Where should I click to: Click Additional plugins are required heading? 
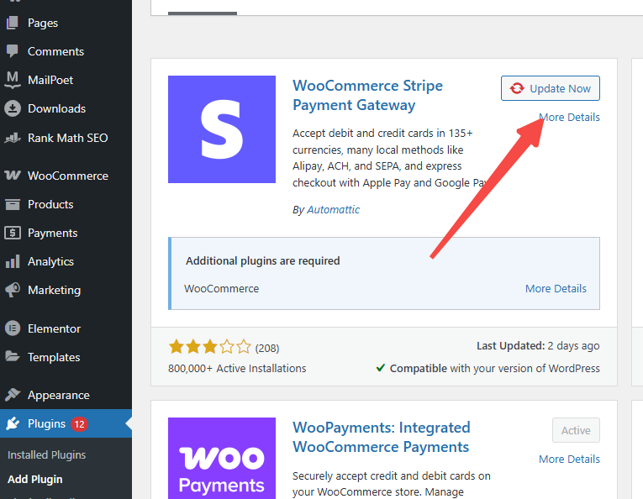click(x=263, y=261)
